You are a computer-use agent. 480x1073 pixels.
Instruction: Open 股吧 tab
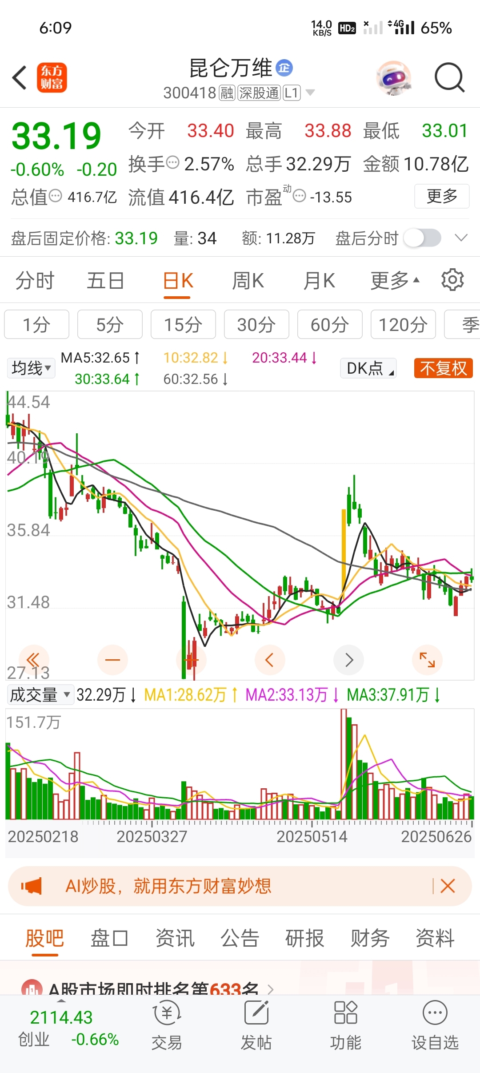pyautogui.click(x=44, y=938)
